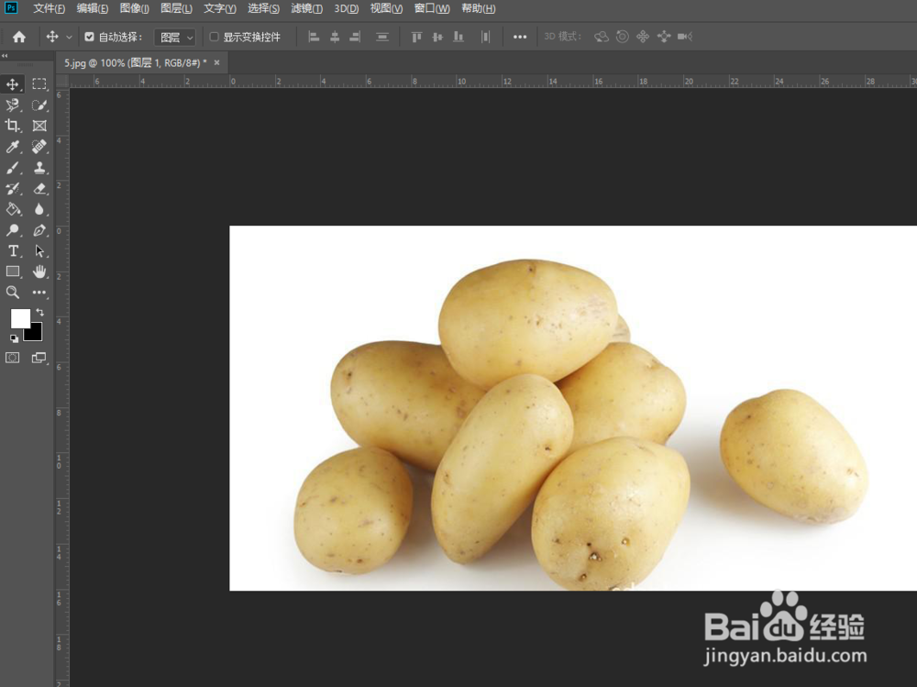
Task: Select the Blur tool droplet icon
Action: [x=39, y=209]
